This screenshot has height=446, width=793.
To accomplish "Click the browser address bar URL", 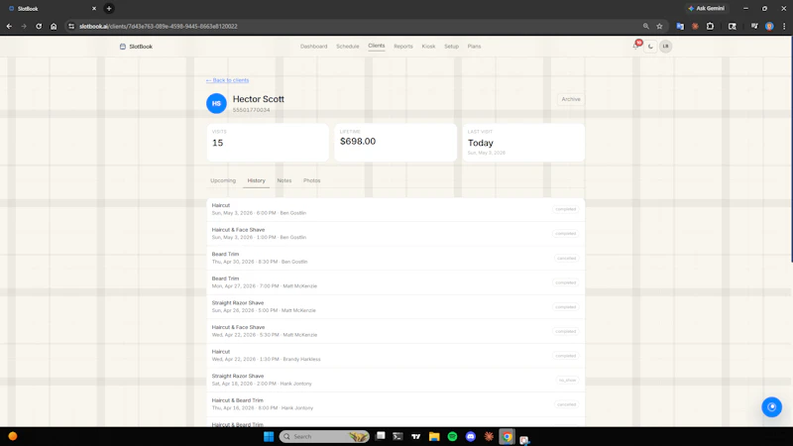I will click(x=159, y=27).
